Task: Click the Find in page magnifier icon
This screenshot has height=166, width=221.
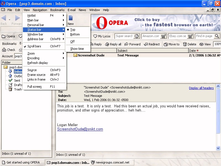Action: (217, 36)
